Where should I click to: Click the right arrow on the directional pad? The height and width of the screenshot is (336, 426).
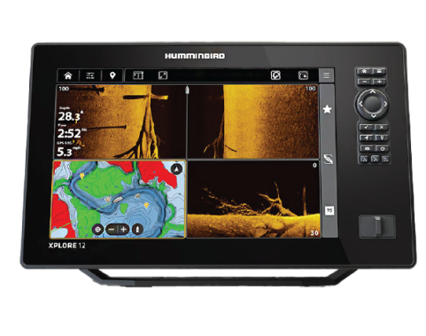tap(385, 104)
